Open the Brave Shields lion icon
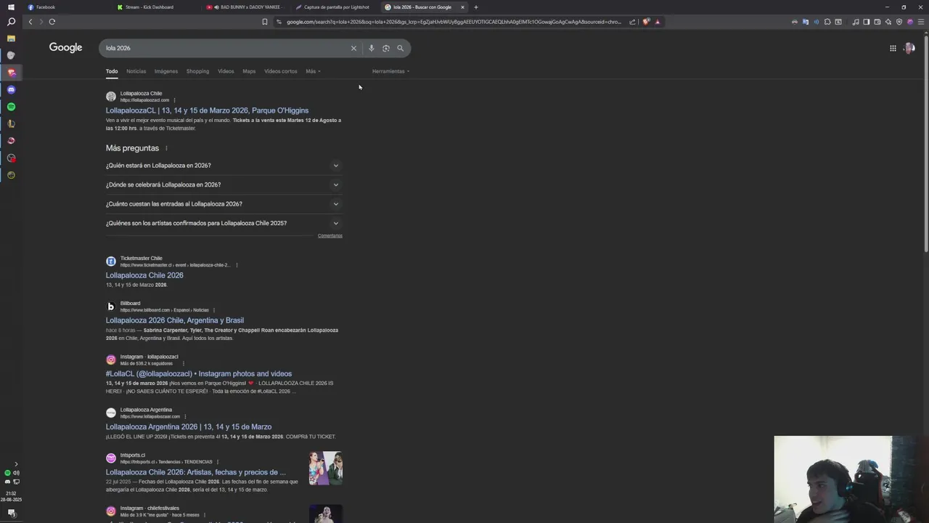 point(646,22)
